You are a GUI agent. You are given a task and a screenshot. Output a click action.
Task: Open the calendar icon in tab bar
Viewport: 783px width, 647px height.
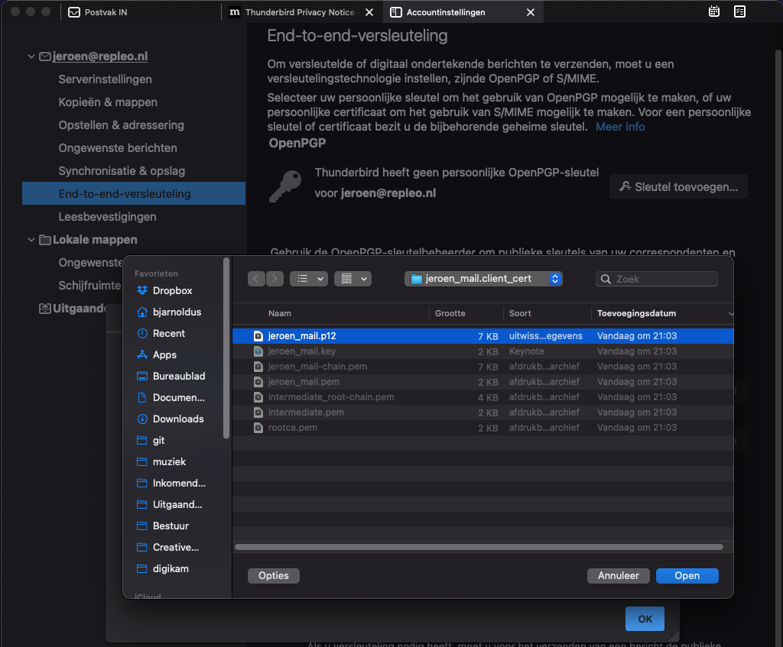pos(714,11)
